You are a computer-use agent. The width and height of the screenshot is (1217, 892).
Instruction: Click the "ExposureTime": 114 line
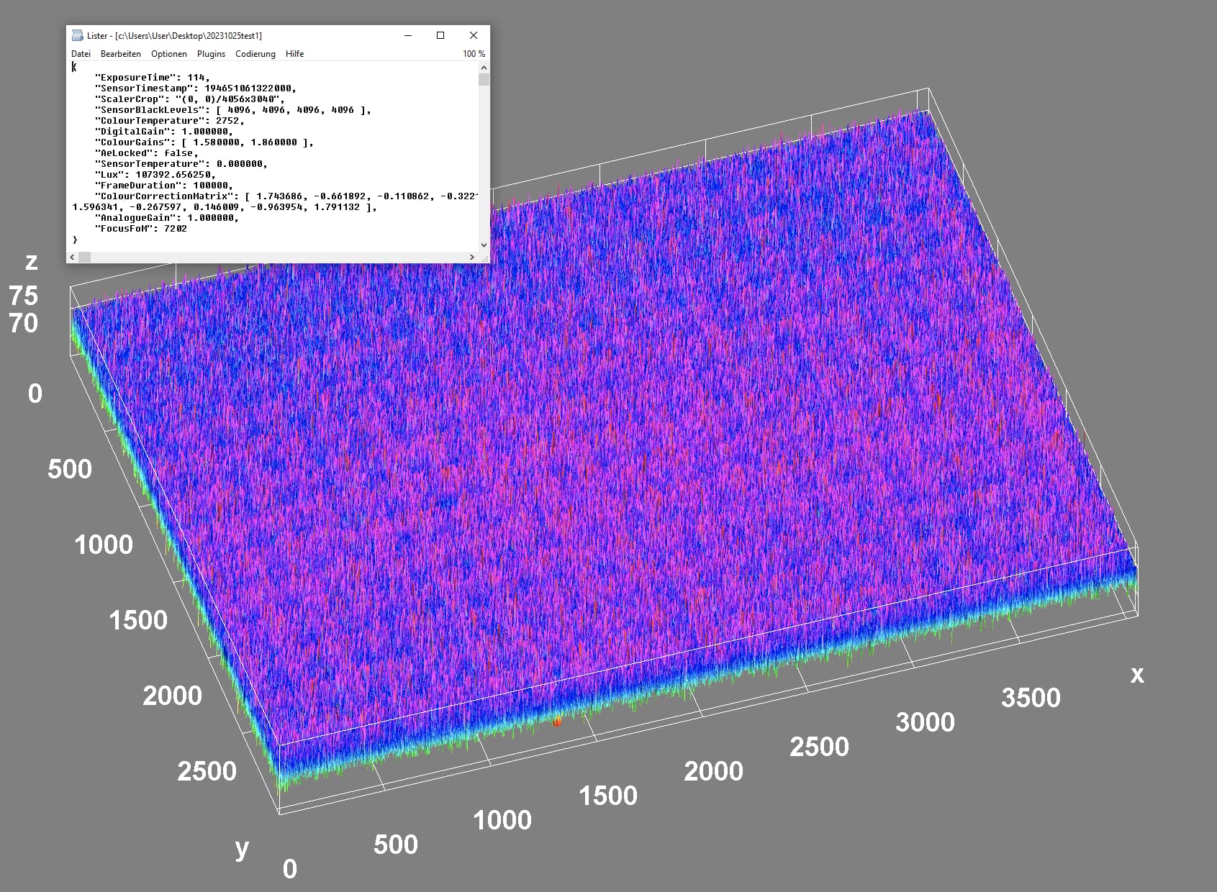click(x=153, y=78)
